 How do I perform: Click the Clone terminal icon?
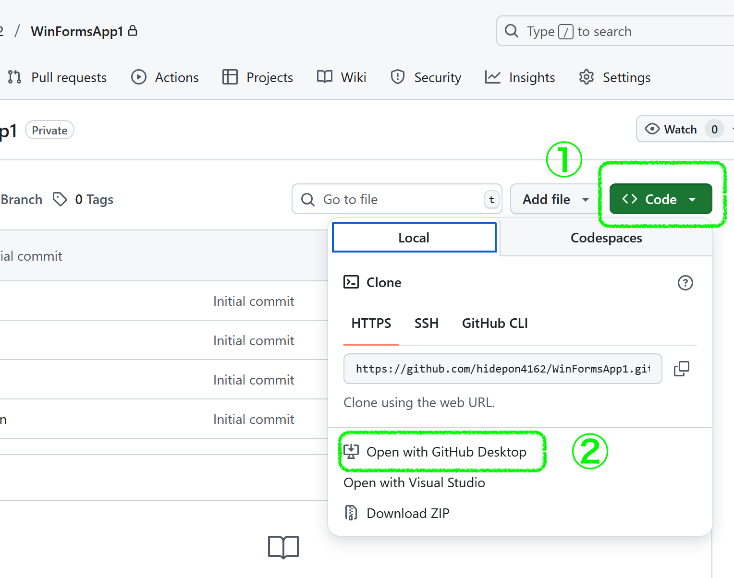pos(351,282)
